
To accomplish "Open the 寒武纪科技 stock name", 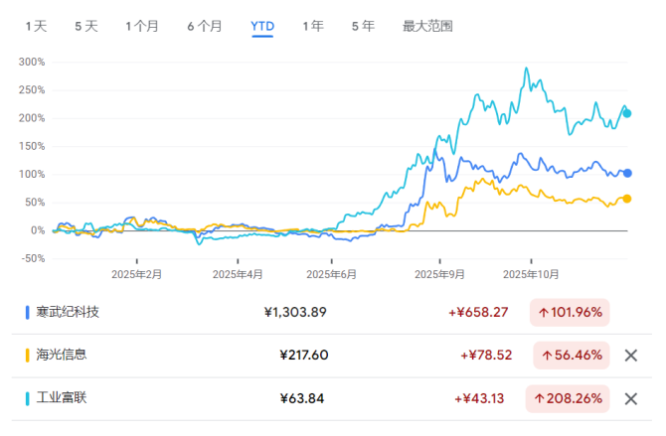I will coord(68,312).
